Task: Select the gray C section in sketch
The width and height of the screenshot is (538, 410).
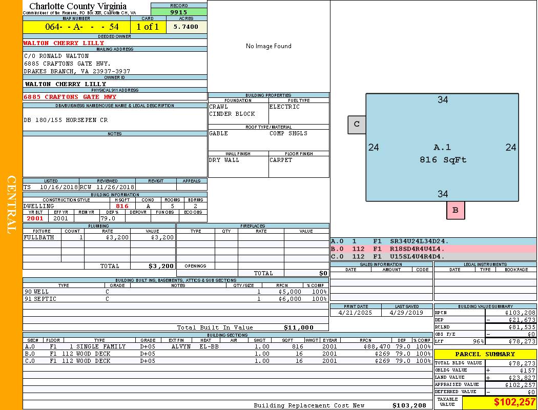Action: (x=357, y=124)
